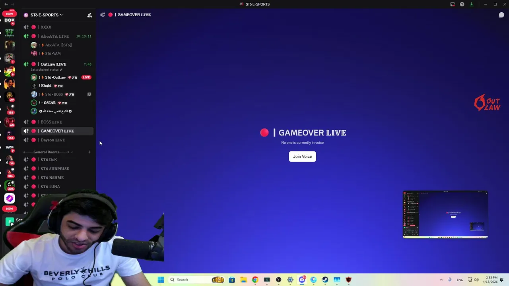Select the ST6 SURPRISE voice channel

tap(57, 169)
